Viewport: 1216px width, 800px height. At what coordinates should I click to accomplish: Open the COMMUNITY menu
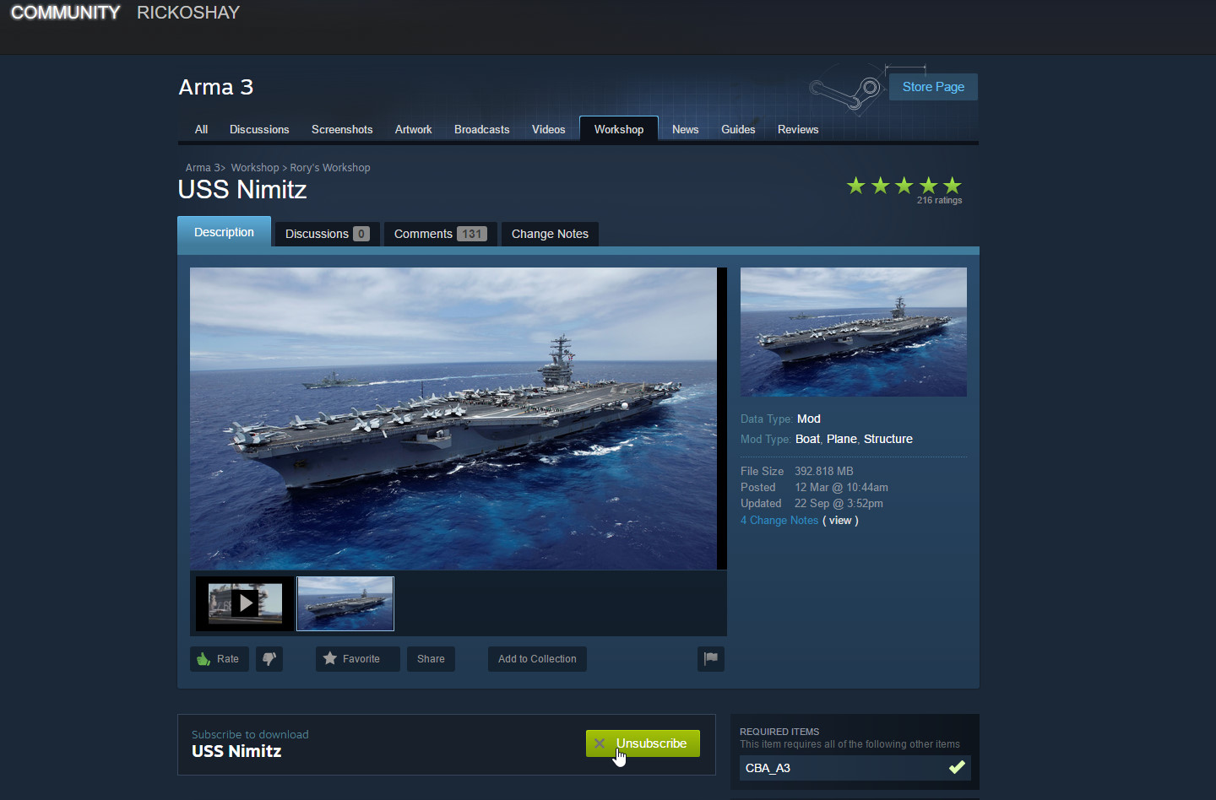point(65,13)
